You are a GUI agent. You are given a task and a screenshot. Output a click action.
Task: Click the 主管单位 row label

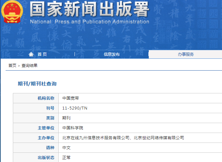46,128
